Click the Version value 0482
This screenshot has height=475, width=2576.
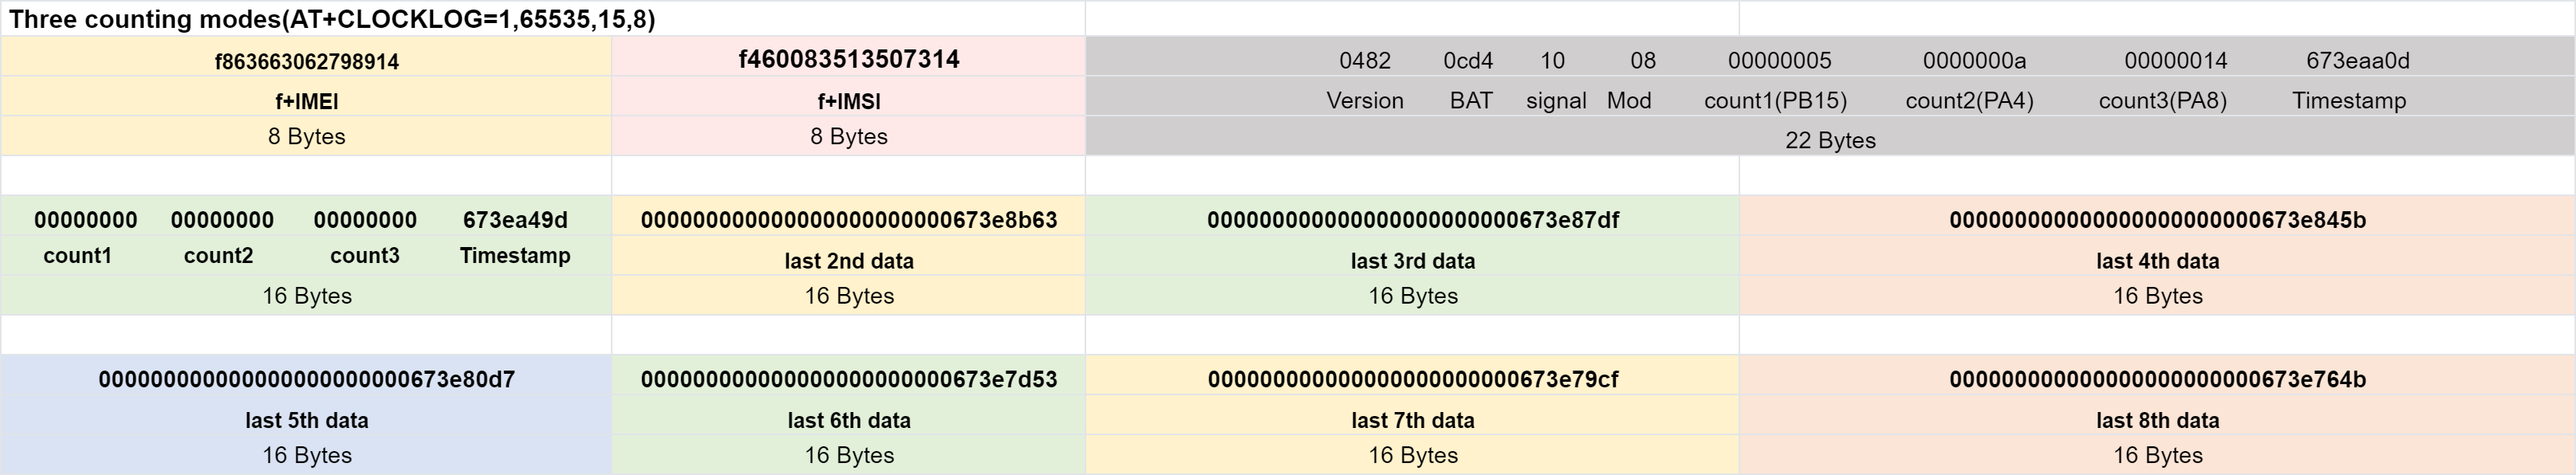tap(1364, 61)
